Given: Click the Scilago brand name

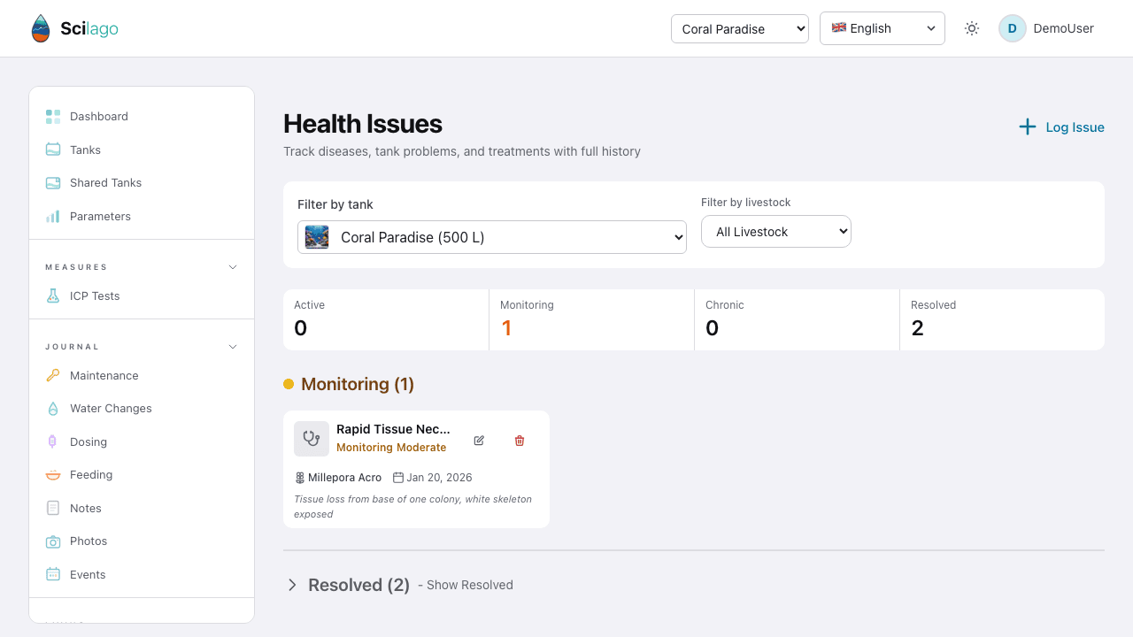Looking at the screenshot, I should coord(89,28).
